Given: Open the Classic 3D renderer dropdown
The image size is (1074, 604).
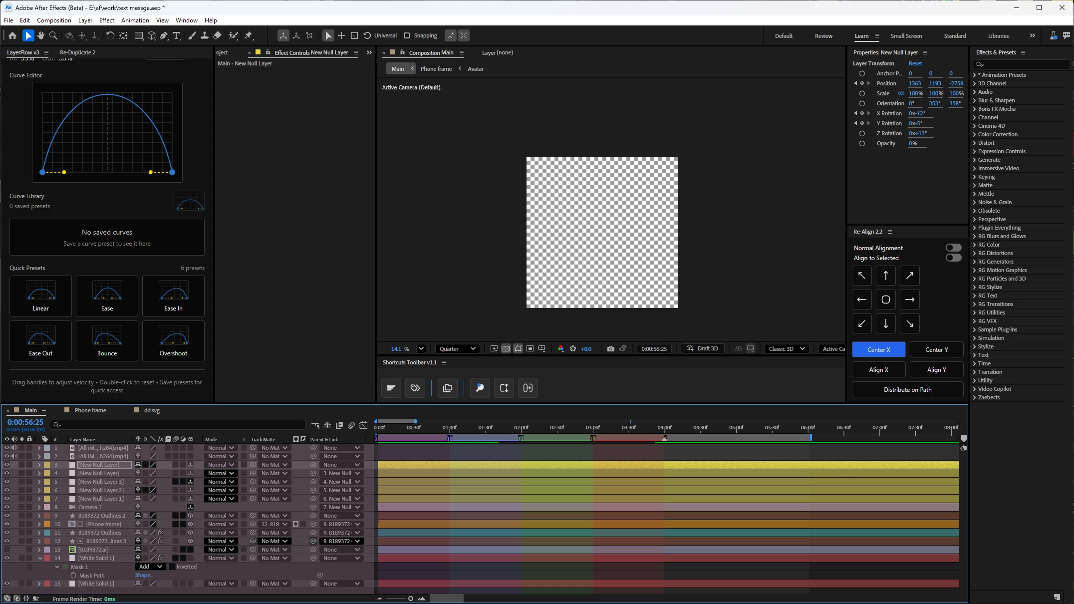Looking at the screenshot, I should 787,348.
